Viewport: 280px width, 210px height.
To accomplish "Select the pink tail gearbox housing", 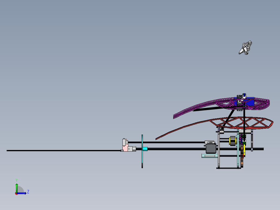I will 126,148.
